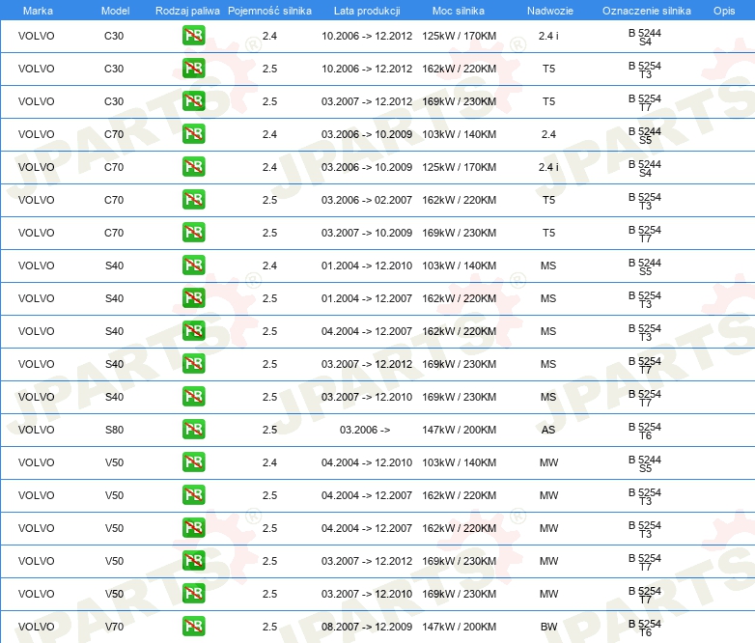Click the VOLVO cell in the S80 row
The height and width of the screenshot is (643, 755).
36,430
